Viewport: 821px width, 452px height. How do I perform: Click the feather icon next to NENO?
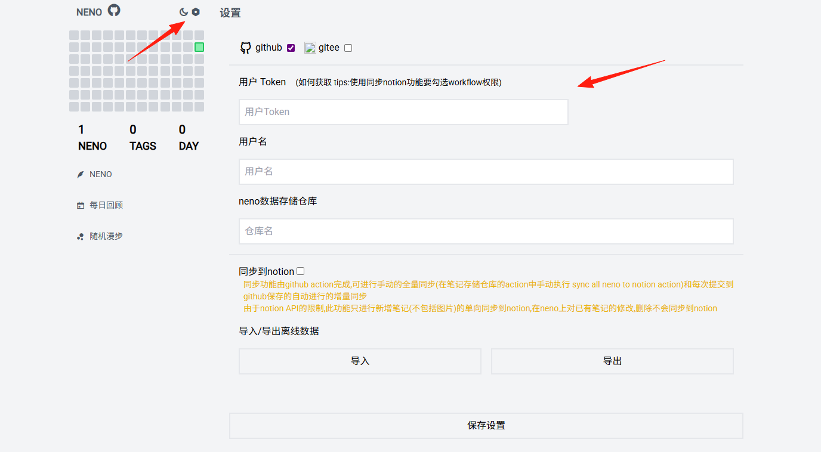click(81, 175)
